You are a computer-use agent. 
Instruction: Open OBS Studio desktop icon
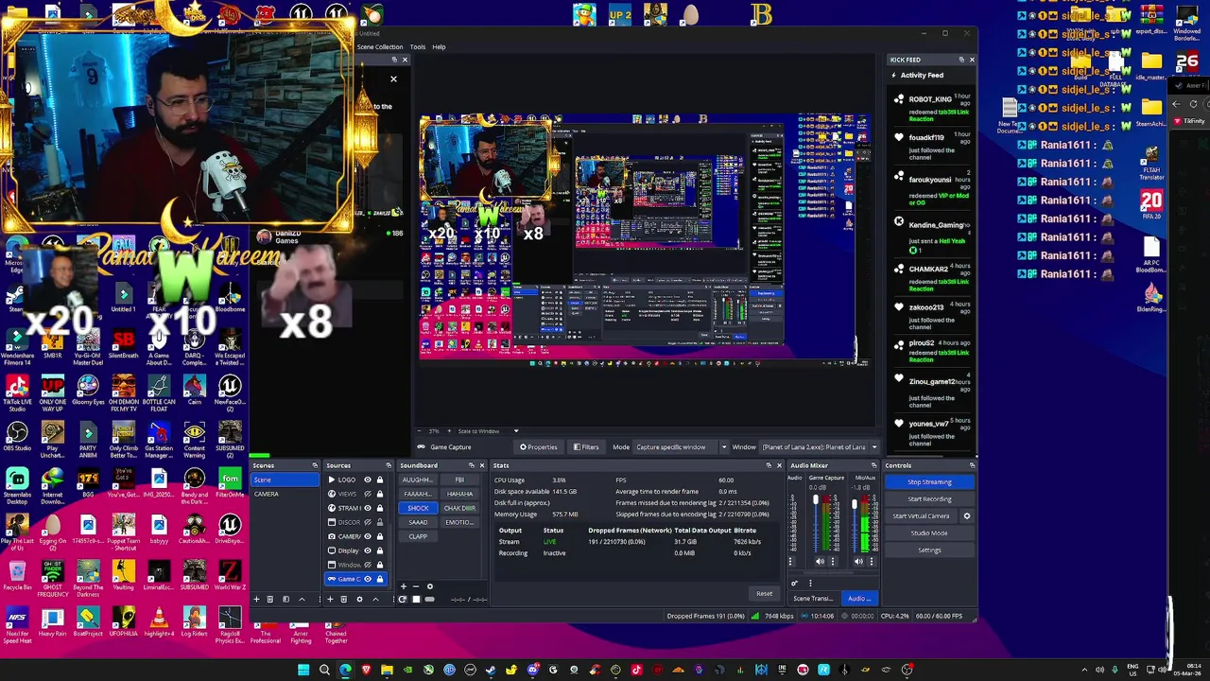click(17, 436)
